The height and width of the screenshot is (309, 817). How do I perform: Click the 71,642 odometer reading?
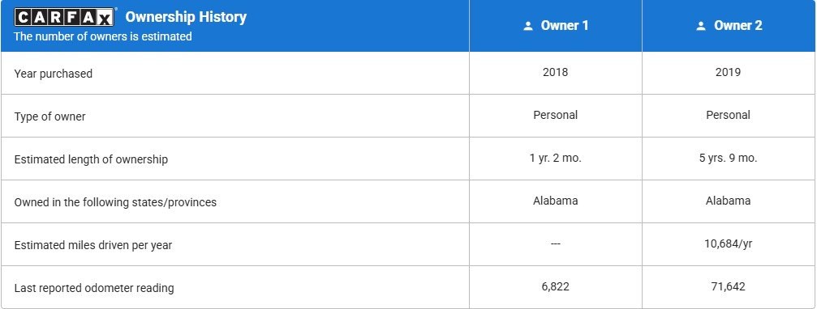pyautogui.click(x=728, y=286)
